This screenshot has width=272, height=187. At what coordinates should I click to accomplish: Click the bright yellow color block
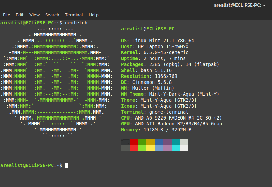151,148
